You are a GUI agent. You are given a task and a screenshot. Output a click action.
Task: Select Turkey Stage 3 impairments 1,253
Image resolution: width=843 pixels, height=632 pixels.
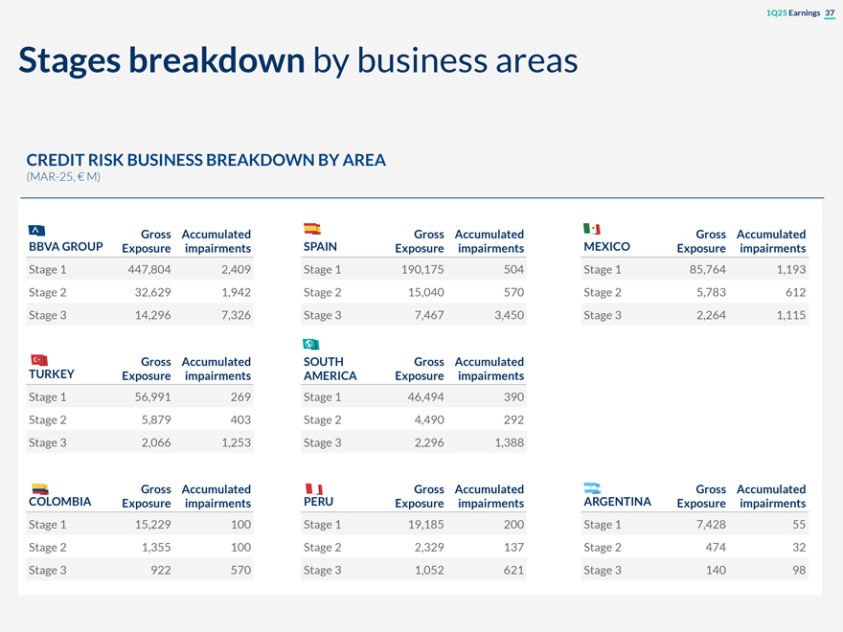click(236, 442)
